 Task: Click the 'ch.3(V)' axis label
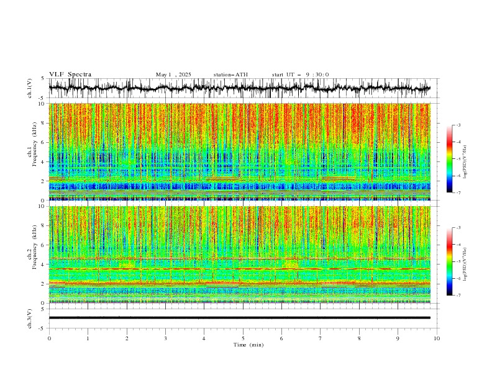tap(30, 319)
